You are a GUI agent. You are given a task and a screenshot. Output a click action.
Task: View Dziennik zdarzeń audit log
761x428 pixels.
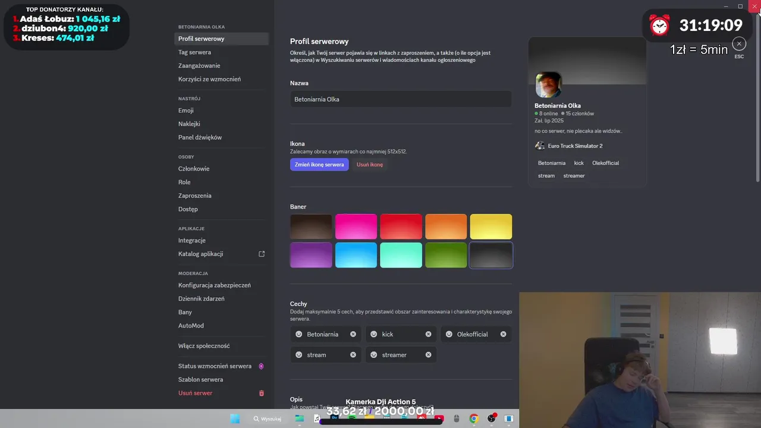click(222, 298)
